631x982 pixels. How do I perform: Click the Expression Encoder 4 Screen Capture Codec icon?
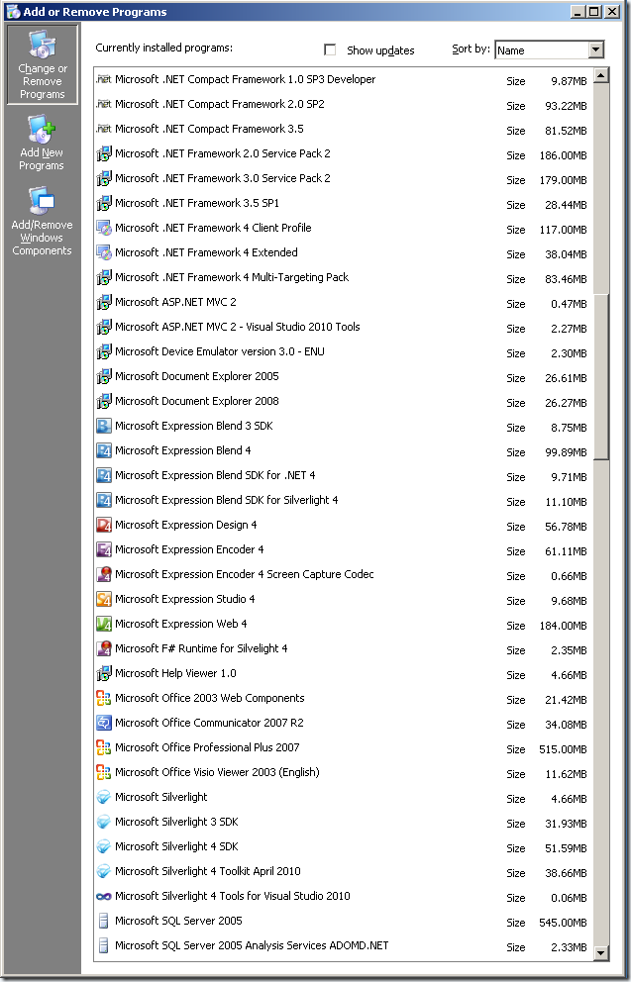pos(103,574)
